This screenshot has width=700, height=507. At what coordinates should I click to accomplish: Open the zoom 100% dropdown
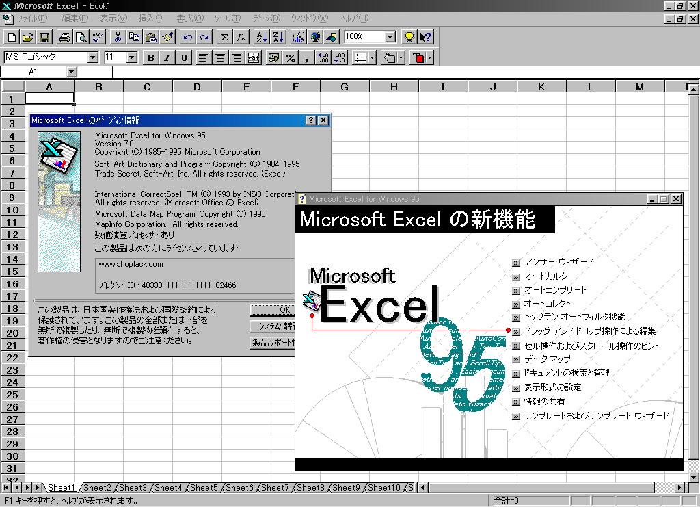tap(390, 37)
